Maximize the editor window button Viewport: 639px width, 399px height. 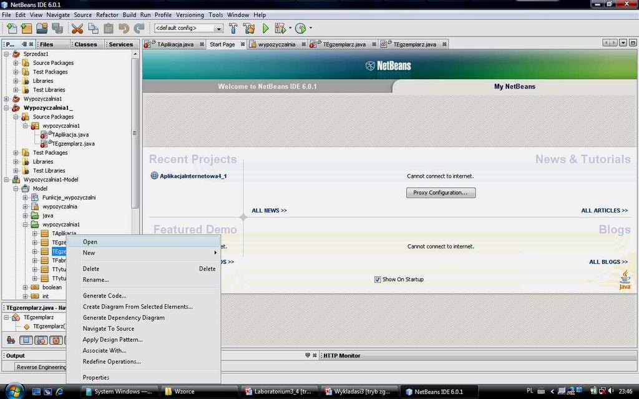coord(633,43)
